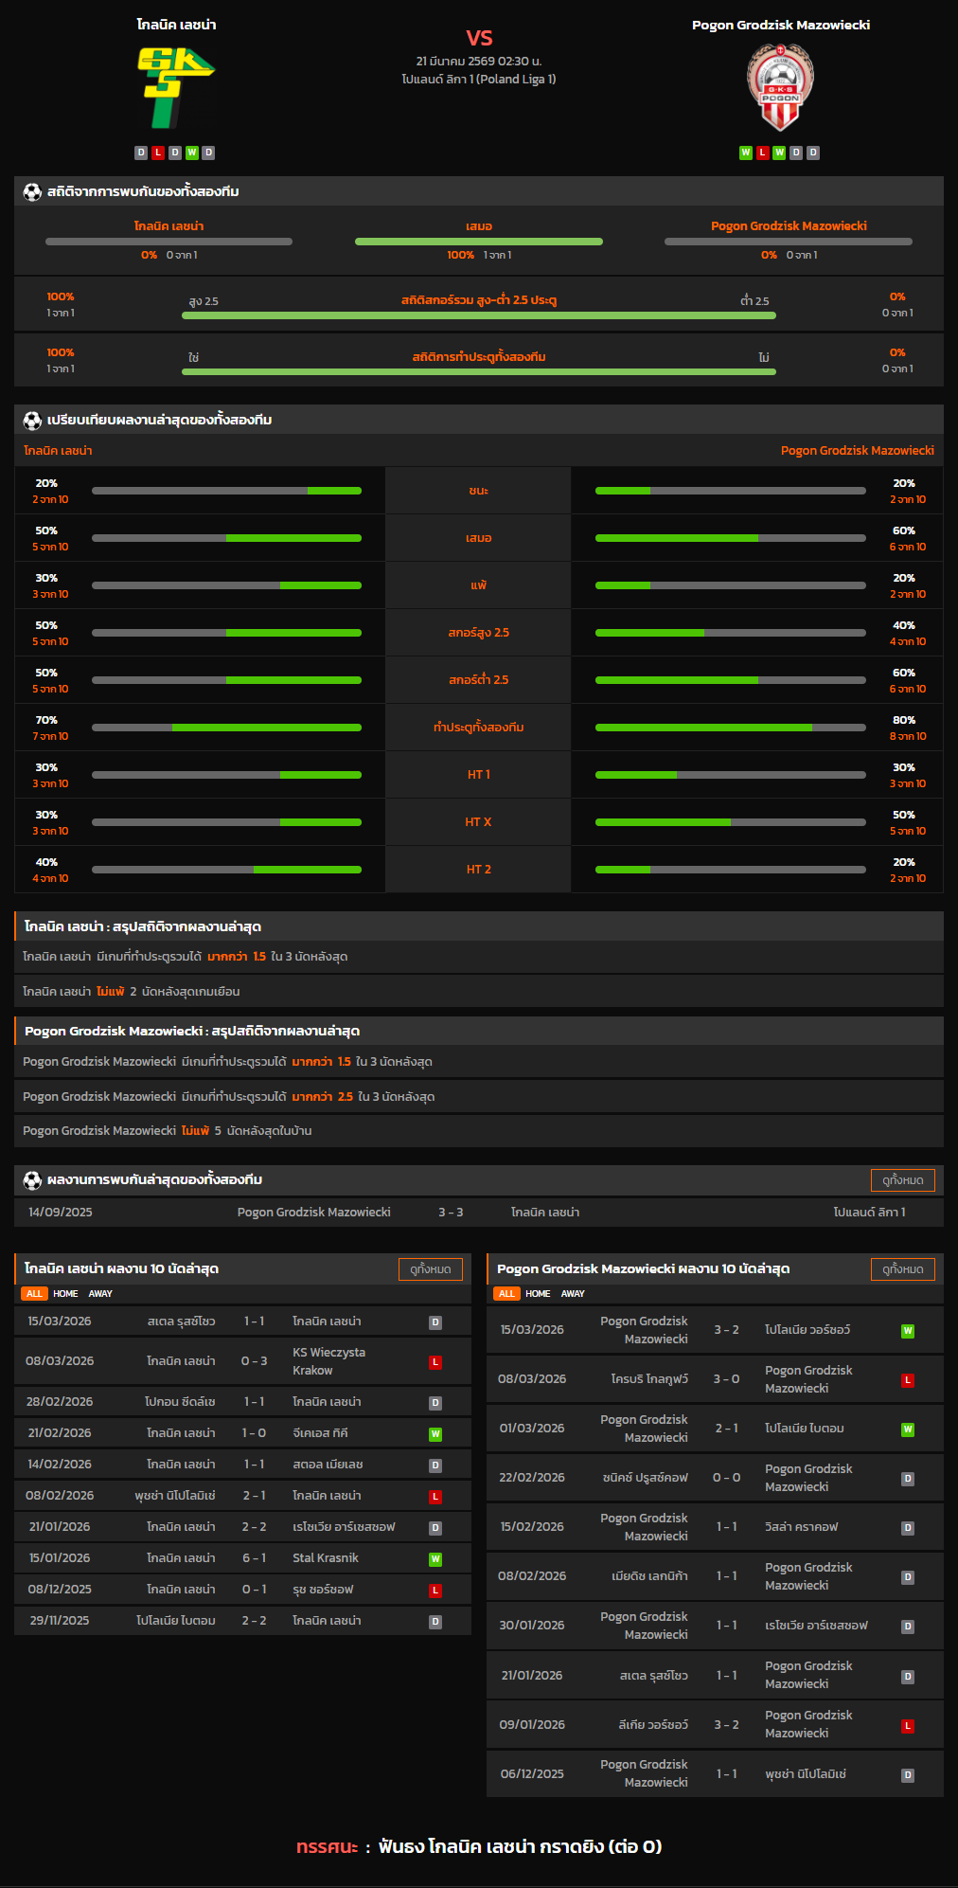Viewport: 958px width, 1888px height.
Task: Switch to HOME tab in Pogon Grodzisk results
Action: (x=538, y=1293)
